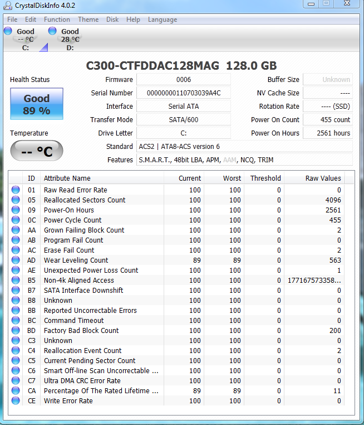The image size is (364, 425).
Task: Click the Threshold column header
Action: pos(264,178)
